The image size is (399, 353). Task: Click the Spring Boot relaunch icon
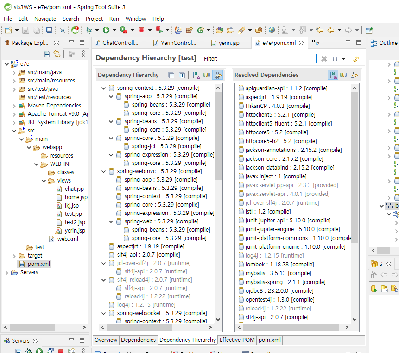click(x=75, y=30)
